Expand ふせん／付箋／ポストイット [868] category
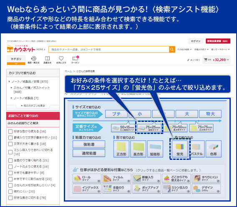This screenshot has width=237, height=207. [x=30, y=90]
